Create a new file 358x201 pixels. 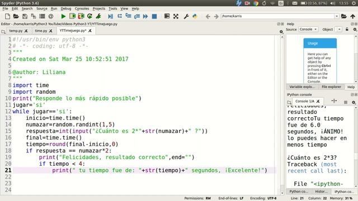(7, 16)
